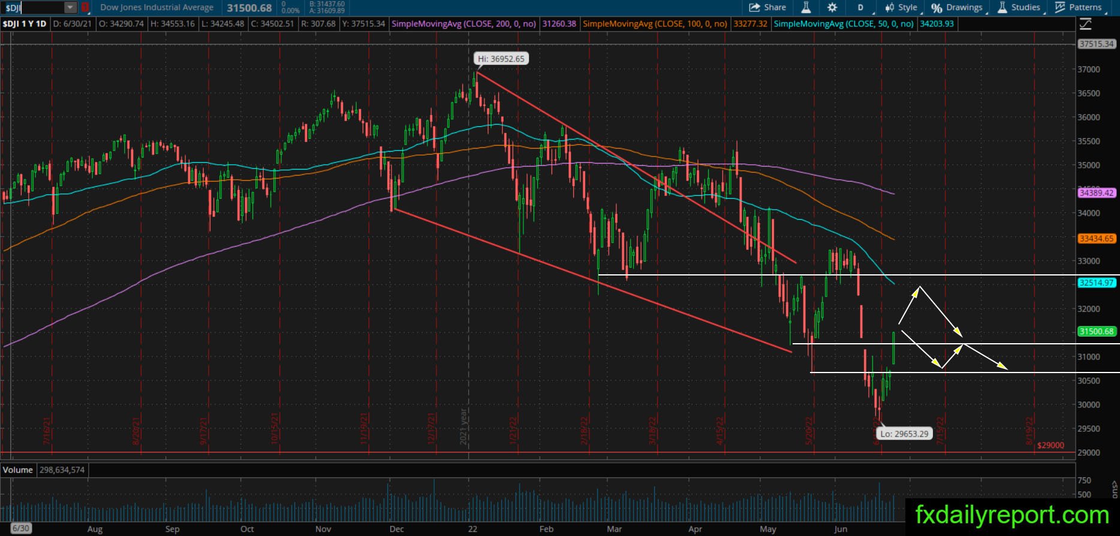1120x536 pixels.
Task: Click the D: 6/30/21 date readout
Action: coord(73,24)
